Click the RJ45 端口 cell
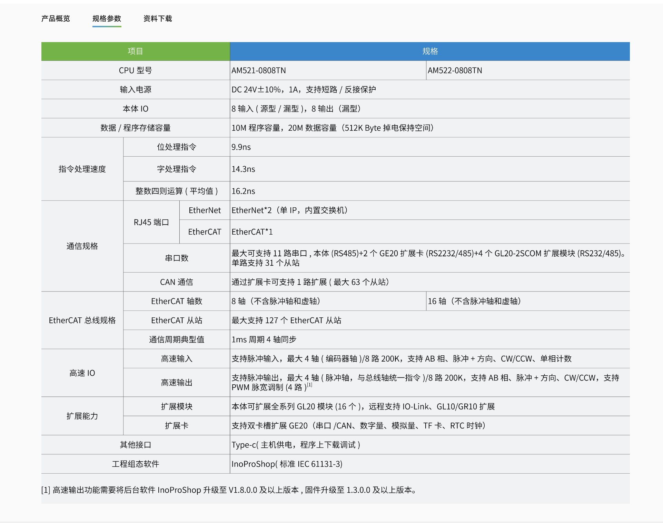The height and width of the screenshot is (523, 663). [151, 222]
